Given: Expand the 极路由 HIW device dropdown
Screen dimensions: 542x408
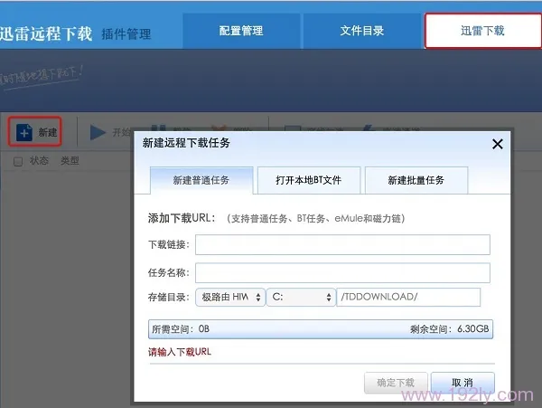Looking at the screenshot, I should click(229, 298).
